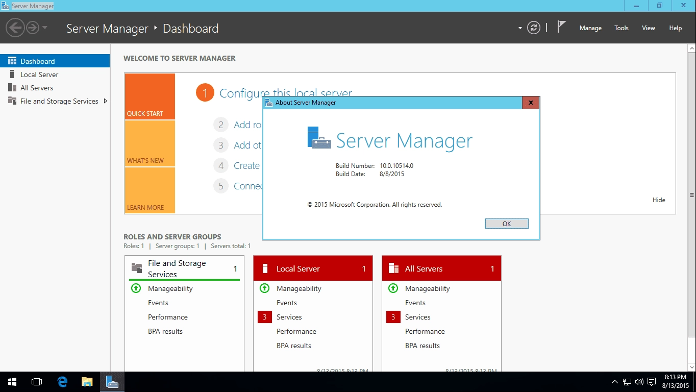This screenshot has height=392, width=696.
Task: Close the About Server Manager dialog
Action: click(531, 103)
